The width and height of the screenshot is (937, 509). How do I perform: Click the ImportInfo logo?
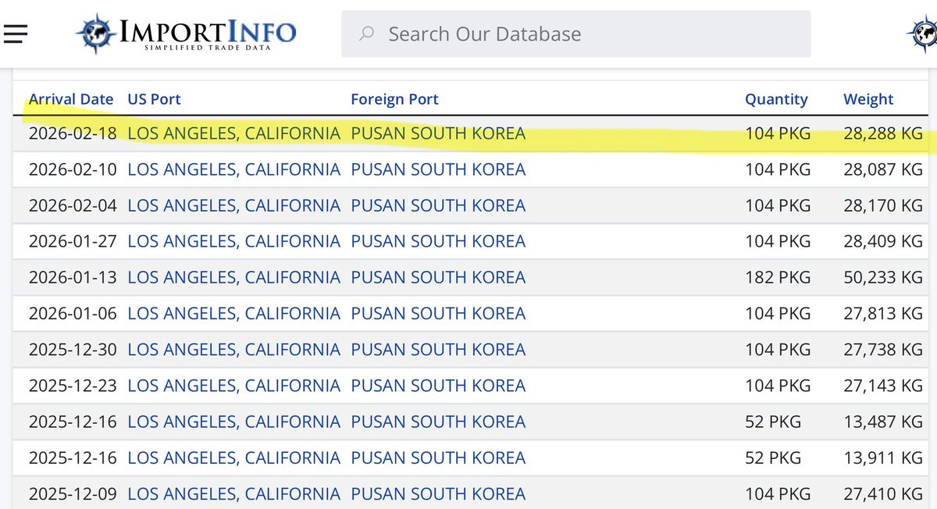(185, 34)
